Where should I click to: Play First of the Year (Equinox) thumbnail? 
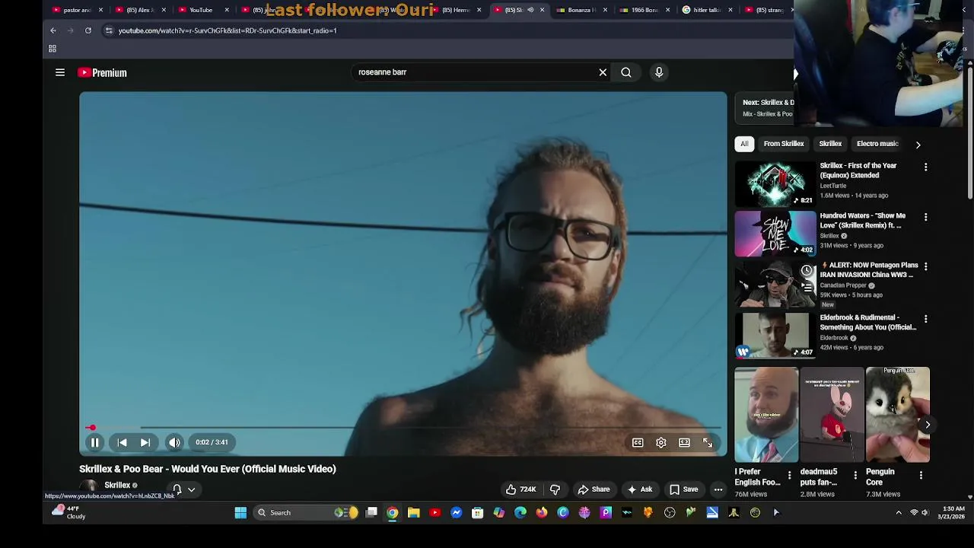pyautogui.click(x=775, y=183)
